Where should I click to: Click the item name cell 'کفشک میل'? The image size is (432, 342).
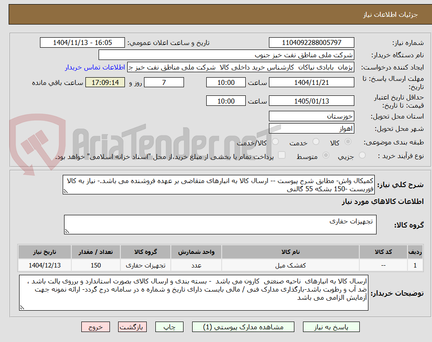tap(290, 265)
